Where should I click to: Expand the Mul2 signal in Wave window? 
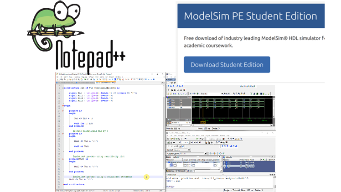tap(168, 105)
